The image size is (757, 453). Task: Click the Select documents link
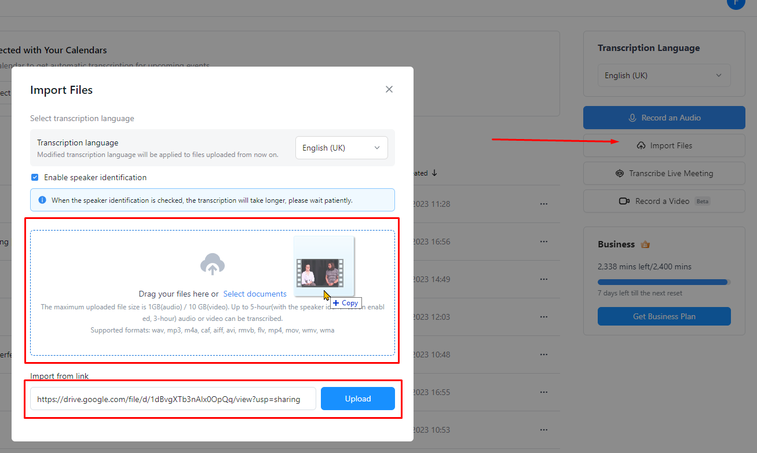tap(255, 294)
